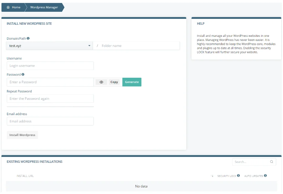
Task: Click the Folder name input field
Action: tap(136, 46)
